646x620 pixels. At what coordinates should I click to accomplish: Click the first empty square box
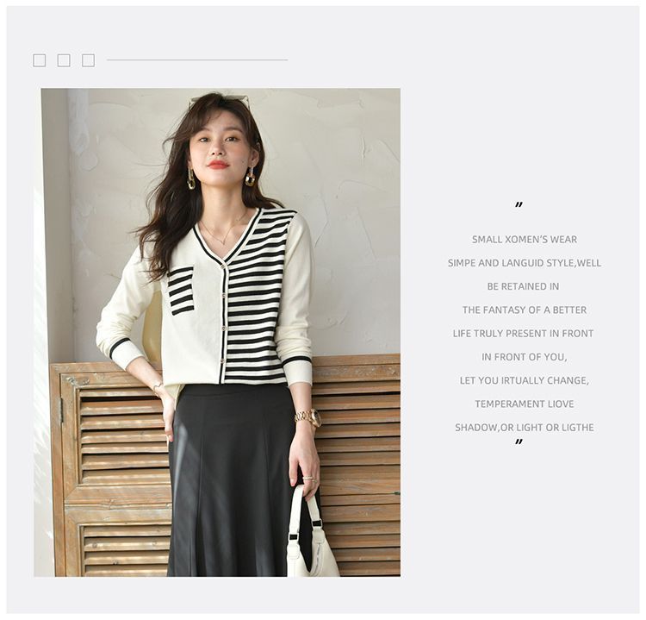[x=39, y=60]
